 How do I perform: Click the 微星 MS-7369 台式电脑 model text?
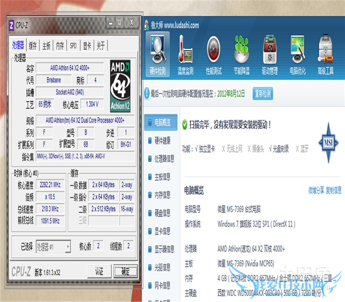click(x=239, y=209)
